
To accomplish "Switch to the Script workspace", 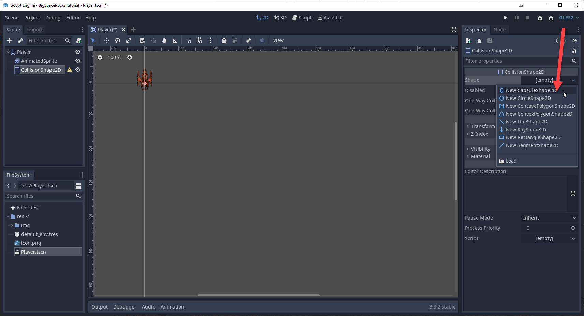I will [x=302, y=18].
